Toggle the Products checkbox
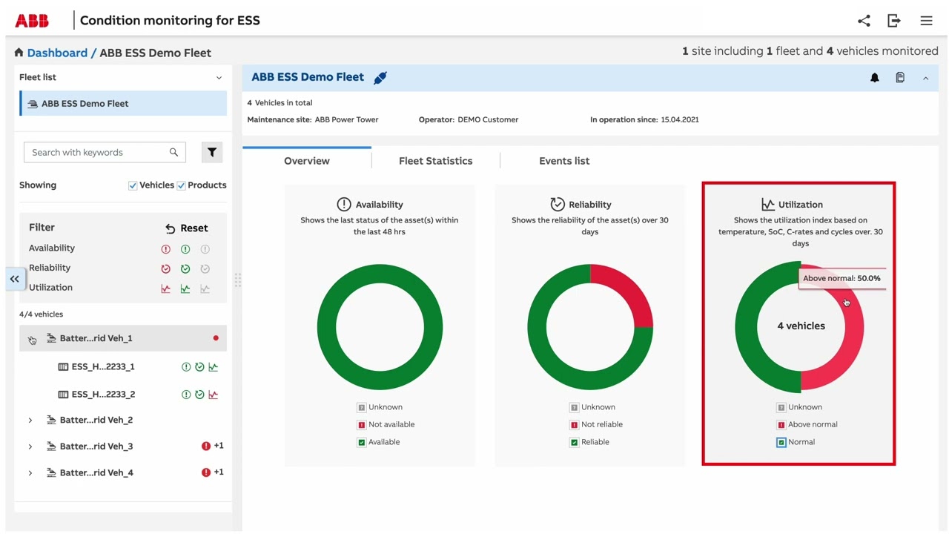 pyautogui.click(x=181, y=185)
